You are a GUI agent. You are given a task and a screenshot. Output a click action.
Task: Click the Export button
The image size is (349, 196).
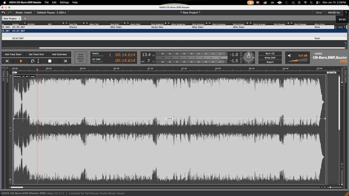click(270, 62)
